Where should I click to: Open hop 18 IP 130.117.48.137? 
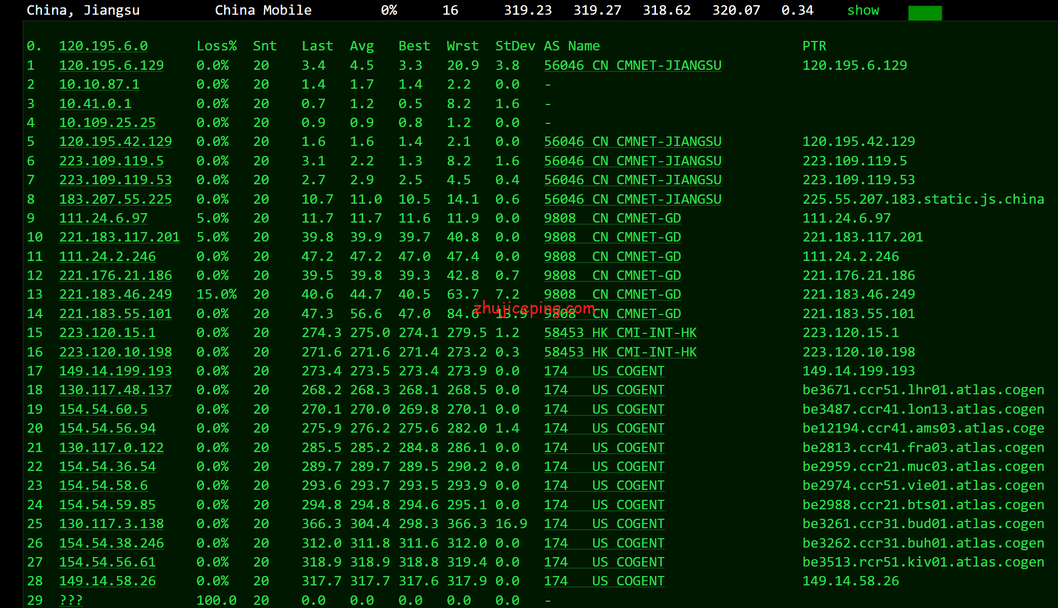(x=115, y=390)
